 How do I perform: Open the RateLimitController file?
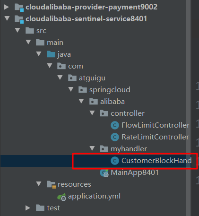(155, 137)
